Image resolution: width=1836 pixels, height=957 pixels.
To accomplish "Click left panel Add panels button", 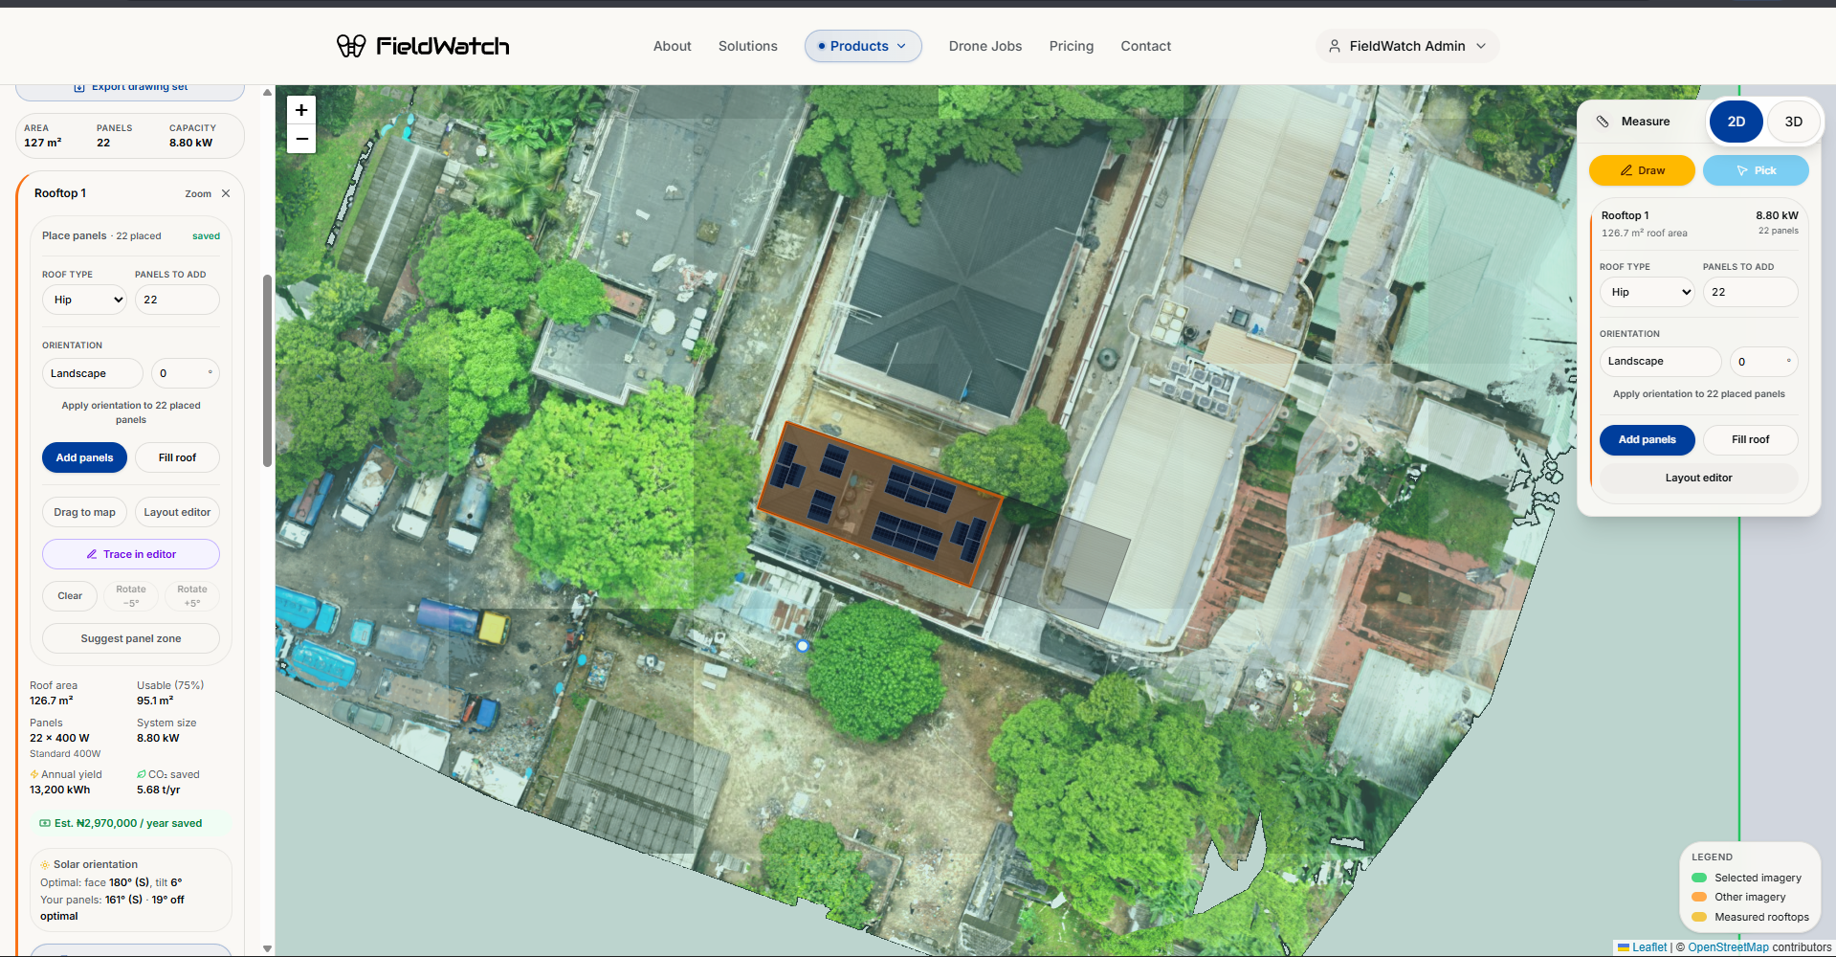I will [x=84, y=457].
